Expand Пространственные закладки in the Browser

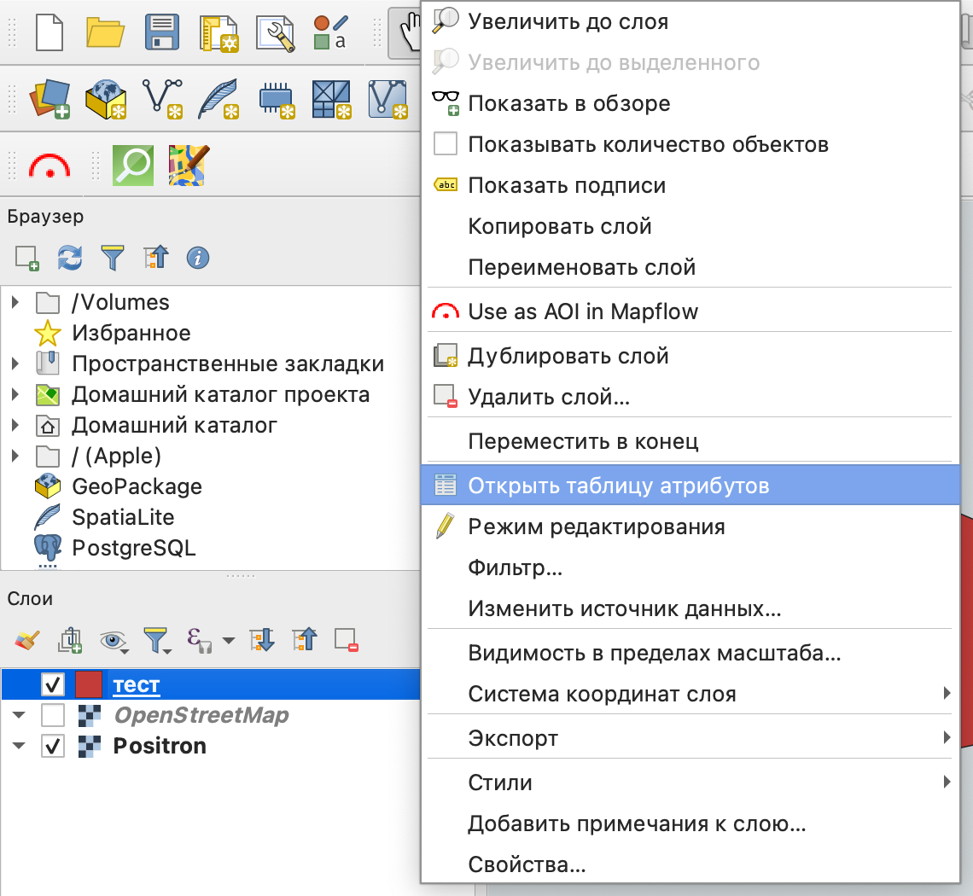pyautogui.click(x=15, y=364)
